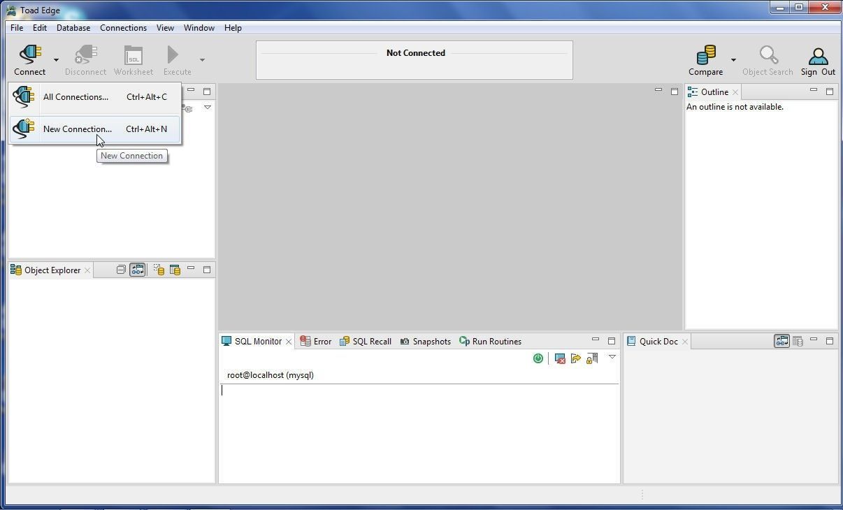The width and height of the screenshot is (843, 510).
Task: Click the 'An outline is not available.' text
Action: pyautogui.click(x=735, y=107)
